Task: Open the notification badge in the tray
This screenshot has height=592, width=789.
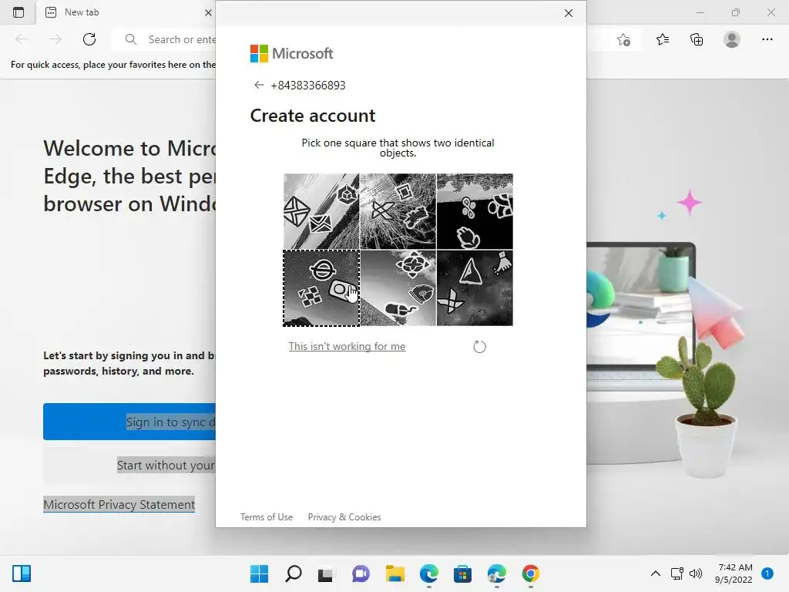Action: point(767,573)
